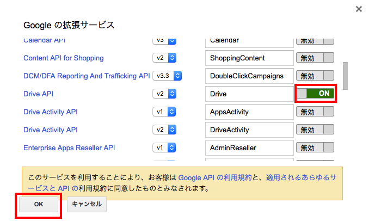Enable the DoubleClickCampaigns service toggle
Image resolution: width=369 pixels, height=221 pixels.
[x=315, y=76]
